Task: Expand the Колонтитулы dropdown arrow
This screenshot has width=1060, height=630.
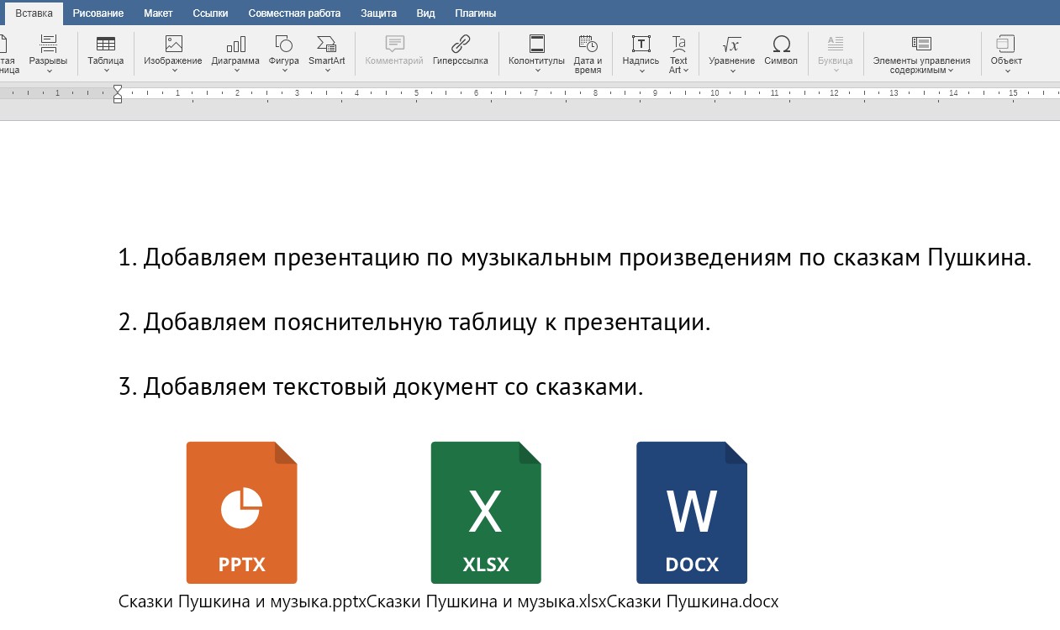Action: tap(537, 71)
